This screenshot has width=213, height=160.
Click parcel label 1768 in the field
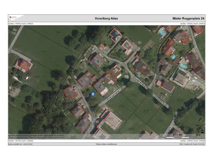pos(58,33)
